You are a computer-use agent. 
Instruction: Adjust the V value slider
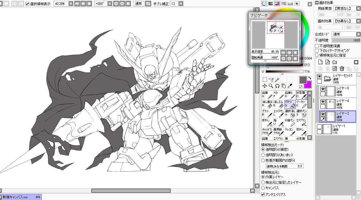pos(284,71)
